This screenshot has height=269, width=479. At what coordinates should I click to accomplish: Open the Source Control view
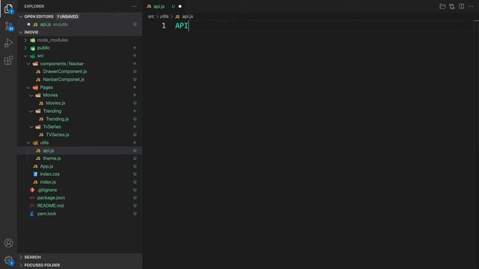click(8, 26)
